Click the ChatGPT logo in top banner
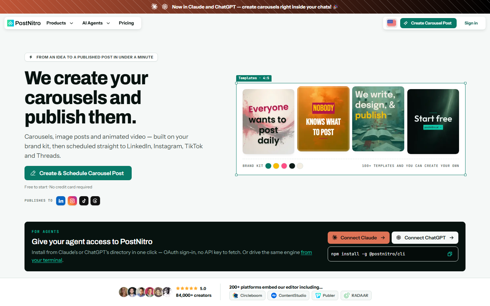Viewport: 490px width, 306px height. 165,7
